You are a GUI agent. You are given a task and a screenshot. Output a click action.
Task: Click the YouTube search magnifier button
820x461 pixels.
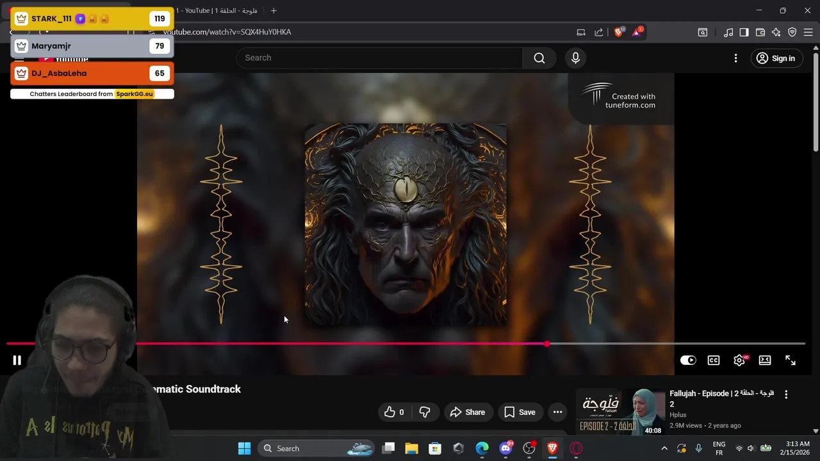539,58
